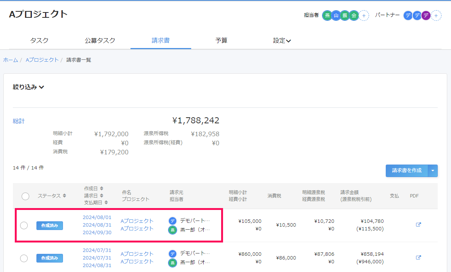Switch to the 公募タスク tab
Viewport: 451px width, 272px height.
click(100, 40)
